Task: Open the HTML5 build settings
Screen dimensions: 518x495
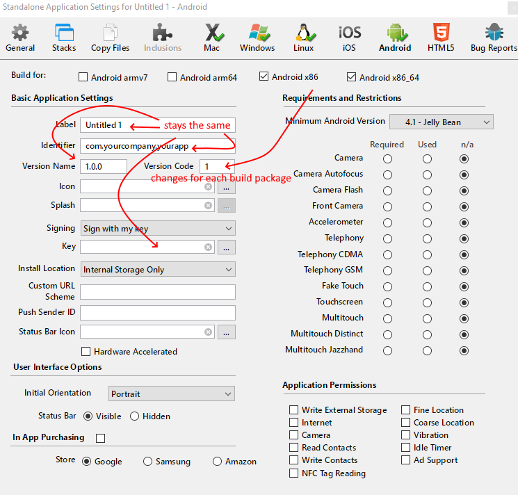Action: (x=440, y=38)
